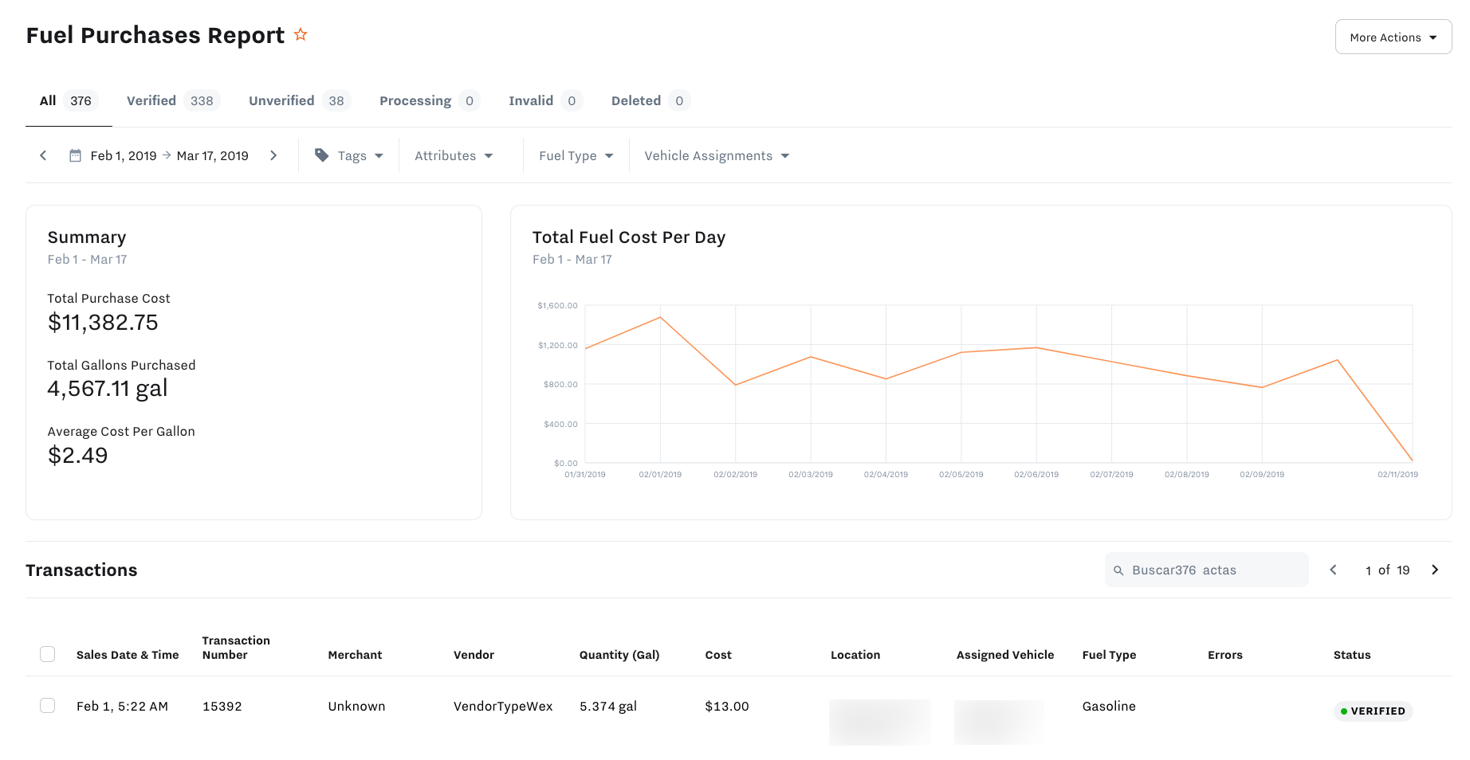Click the Location column header
1470x760 pixels.
coord(855,655)
